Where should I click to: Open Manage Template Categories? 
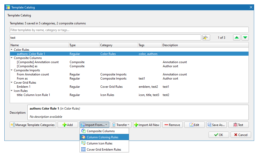pyautogui.click(x=33, y=125)
